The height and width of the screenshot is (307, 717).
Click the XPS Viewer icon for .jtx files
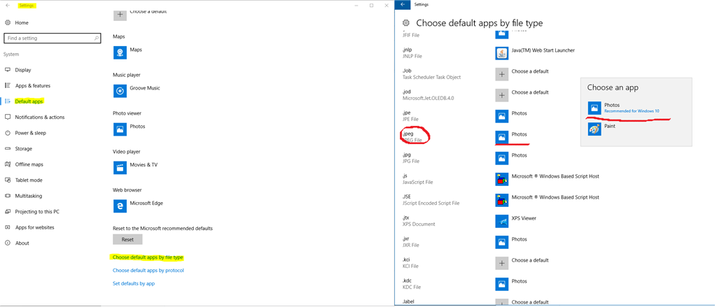[x=502, y=221]
